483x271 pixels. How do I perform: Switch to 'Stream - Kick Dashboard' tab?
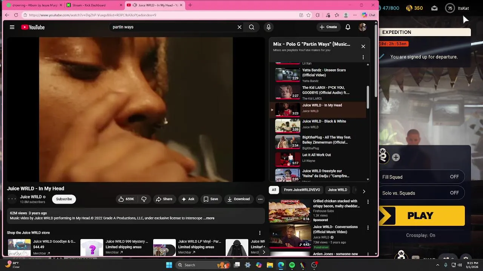point(94,5)
